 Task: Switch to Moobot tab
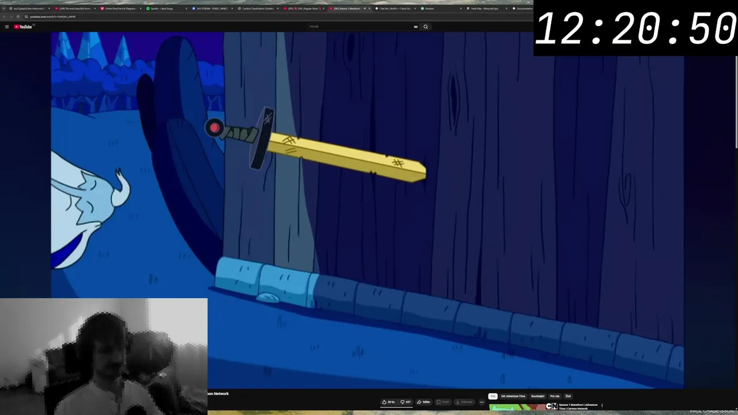pyautogui.click(x=440, y=9)
